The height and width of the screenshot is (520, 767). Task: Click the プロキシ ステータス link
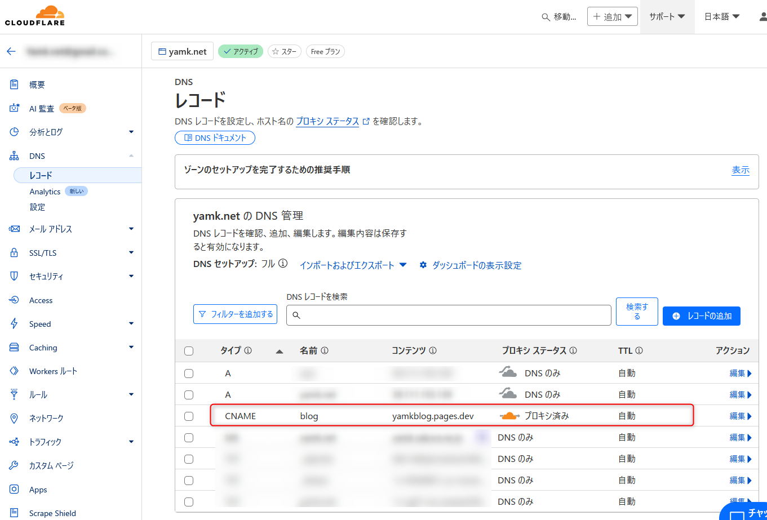(327, 121)
